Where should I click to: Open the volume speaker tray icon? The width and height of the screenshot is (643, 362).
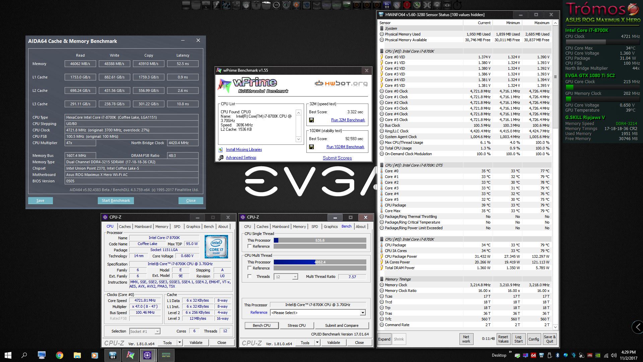[x=614, y=355]
